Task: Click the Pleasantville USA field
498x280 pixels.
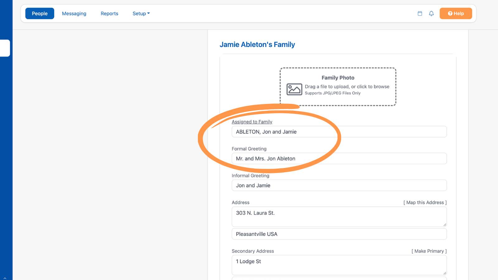Action: [x=339, y=234]
